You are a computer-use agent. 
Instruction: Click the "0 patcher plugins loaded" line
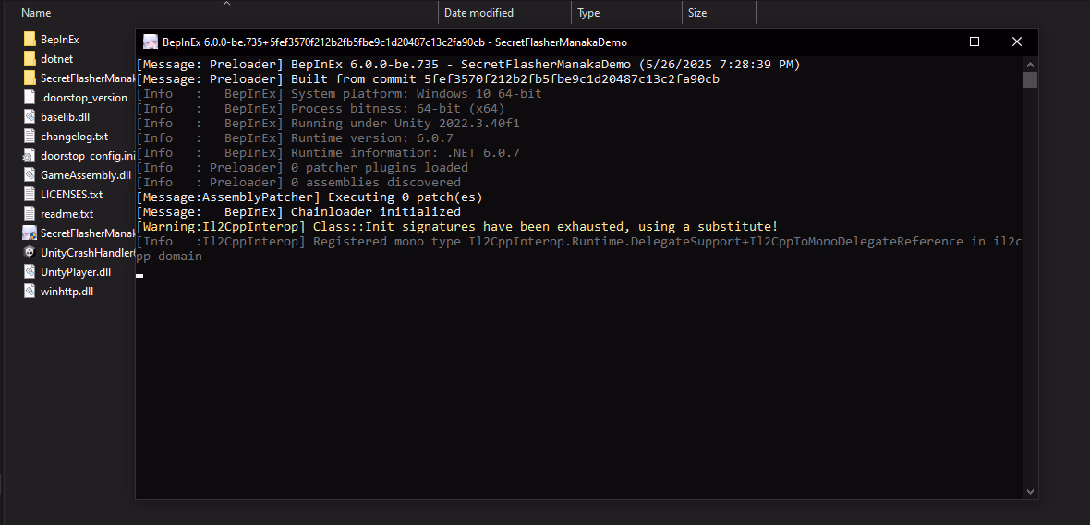point(302,167)
